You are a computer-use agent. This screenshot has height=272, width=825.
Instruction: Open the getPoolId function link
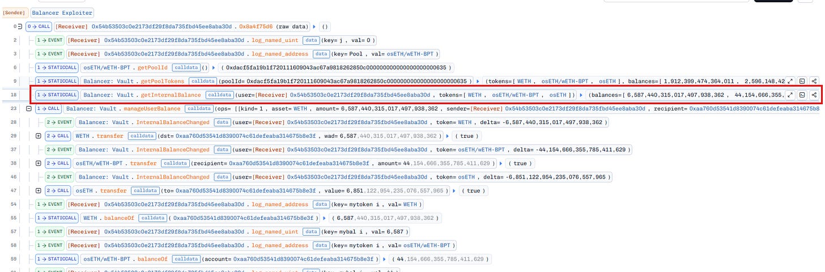pos(154,67)
